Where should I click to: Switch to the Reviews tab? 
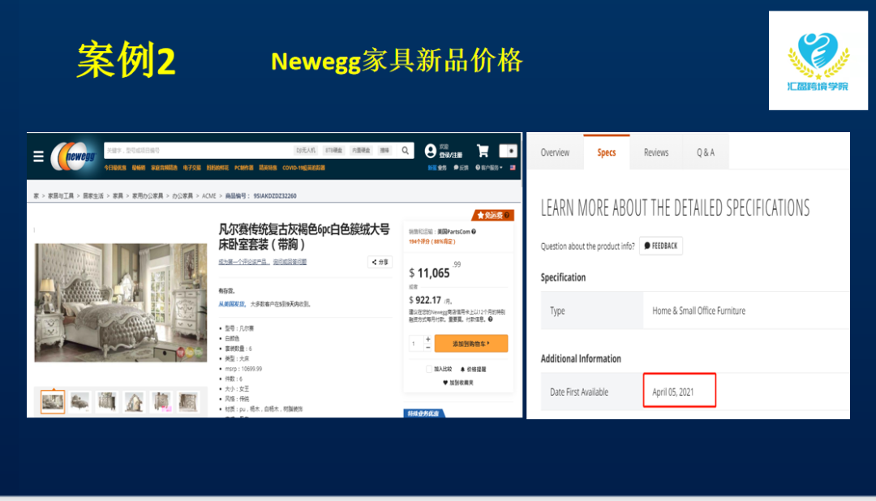click(656, 152)
